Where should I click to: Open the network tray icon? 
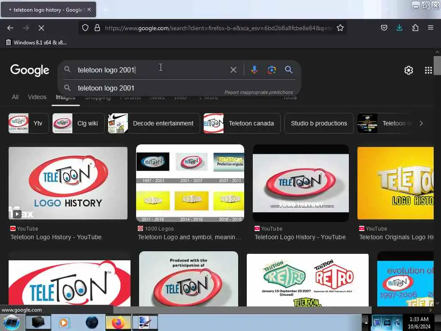click(x=387, y=323)
